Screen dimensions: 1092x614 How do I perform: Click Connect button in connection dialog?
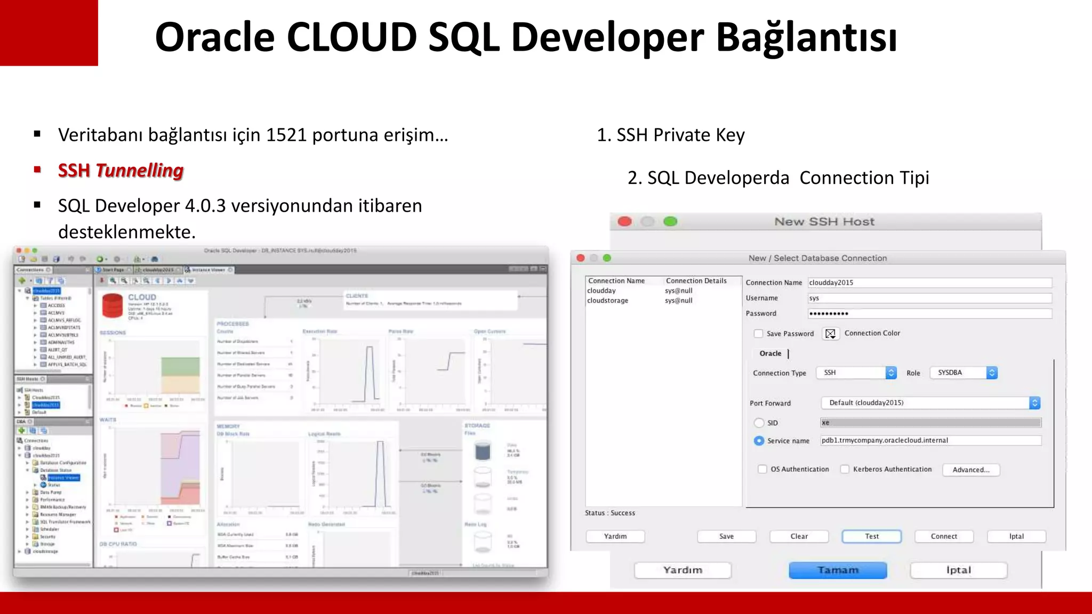click(944, 536)
